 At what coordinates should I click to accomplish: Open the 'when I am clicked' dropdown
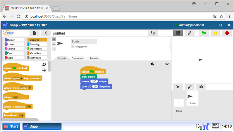[25, 88]
